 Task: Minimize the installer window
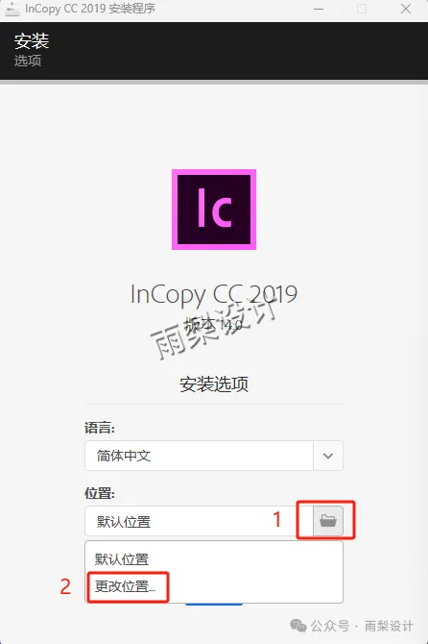click(x=319, y=9)
